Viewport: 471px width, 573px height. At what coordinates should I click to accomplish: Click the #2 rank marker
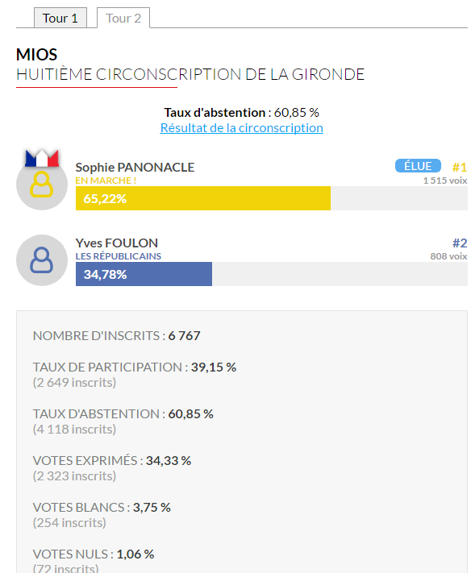[460, 243]
